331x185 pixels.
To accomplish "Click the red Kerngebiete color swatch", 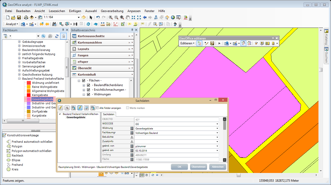I will click(29, 95).
